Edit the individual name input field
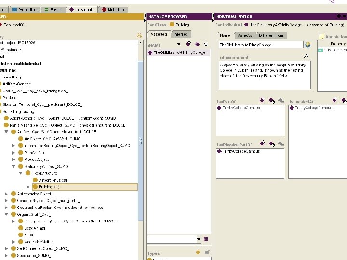This screenshot has width=347, height=260. click(x=261, y=45)
